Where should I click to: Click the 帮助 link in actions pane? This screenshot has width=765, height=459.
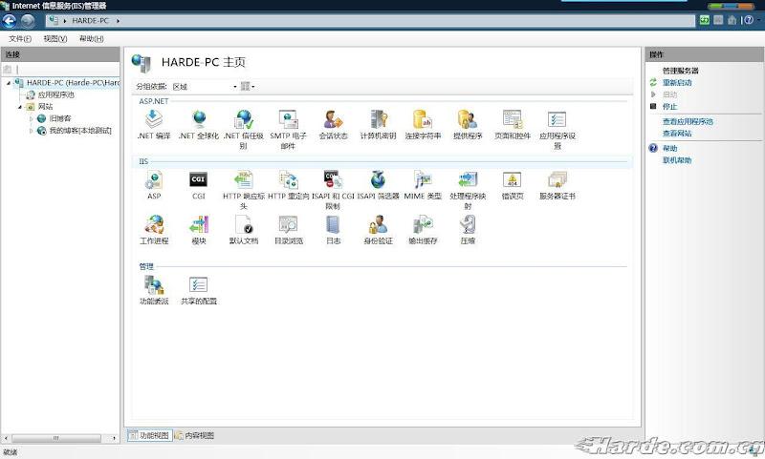pyautogui.click(x=669, y=149)
